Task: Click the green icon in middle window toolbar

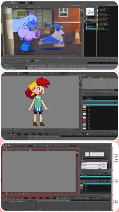Action: click(67, 73)
